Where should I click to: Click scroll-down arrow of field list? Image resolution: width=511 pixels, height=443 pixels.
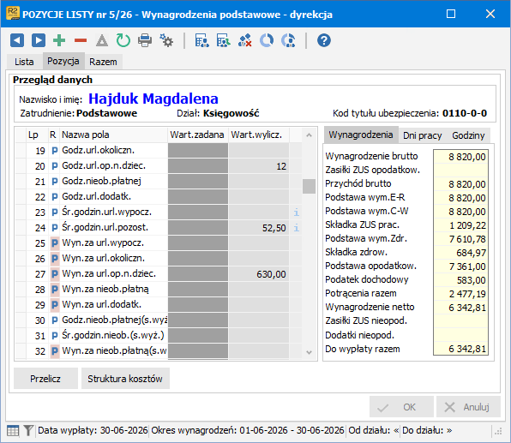click(x=309, y=352)
